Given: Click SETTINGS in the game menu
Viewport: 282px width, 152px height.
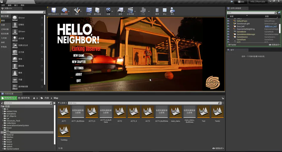Looking at the screenshot, I should [x=79, y=68].
